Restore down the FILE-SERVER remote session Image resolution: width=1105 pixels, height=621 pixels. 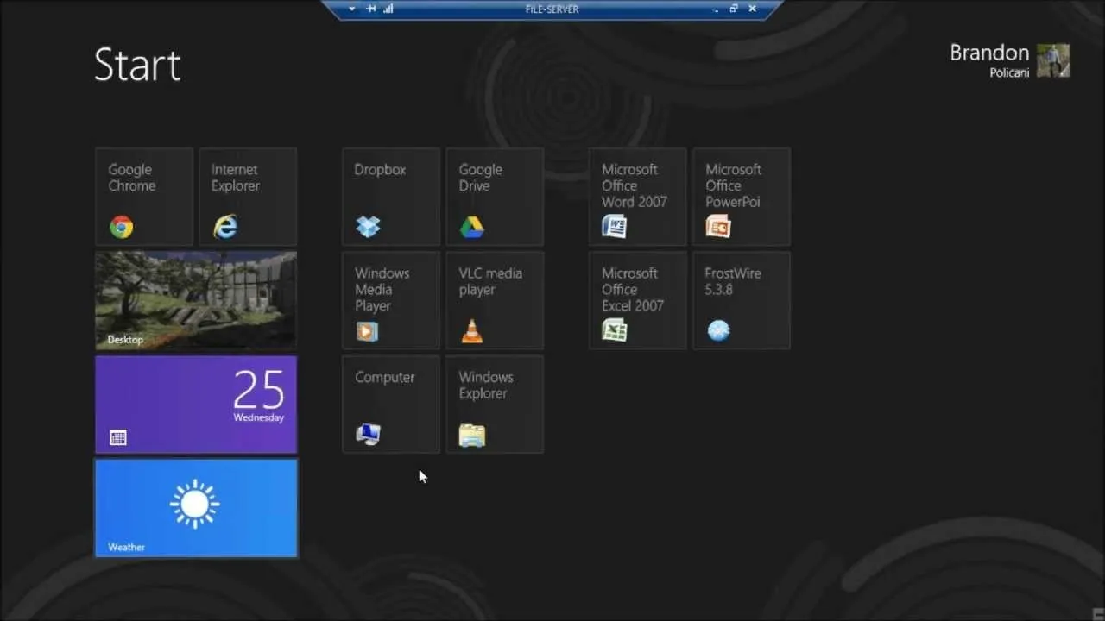coord(734,9)
